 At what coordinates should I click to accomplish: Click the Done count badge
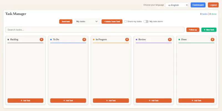[212, 40]
